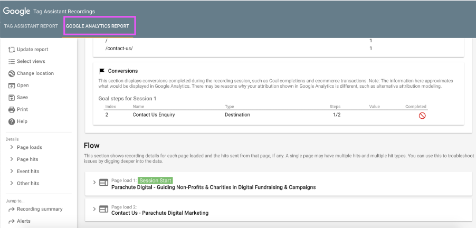476x228 pixels.
Task: Click the page icon for Page load 1
Action: point(104,183)
